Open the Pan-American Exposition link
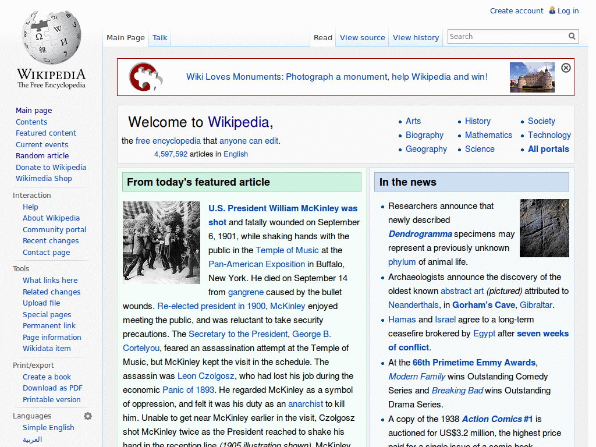The width and height of the screenshot is (596, 447). click(257, 264)
